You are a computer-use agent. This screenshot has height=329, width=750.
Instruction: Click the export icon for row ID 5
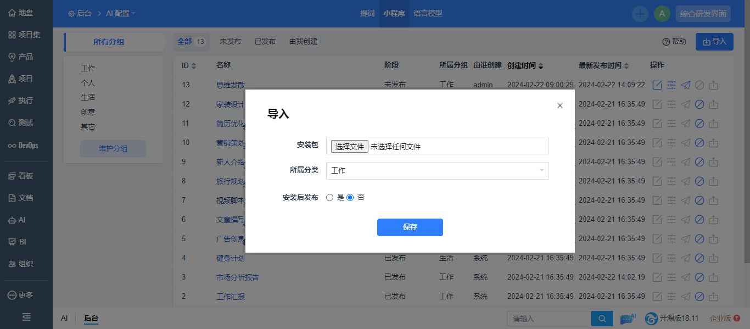point(714,239)
